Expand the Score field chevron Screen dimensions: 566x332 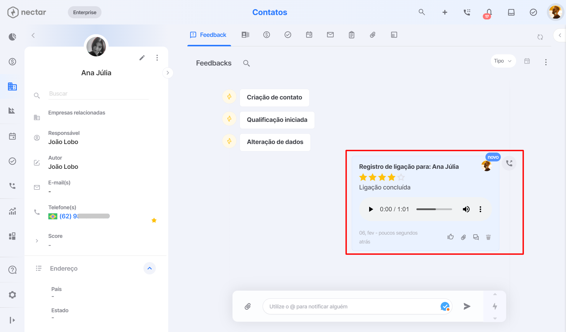[37, 241]
